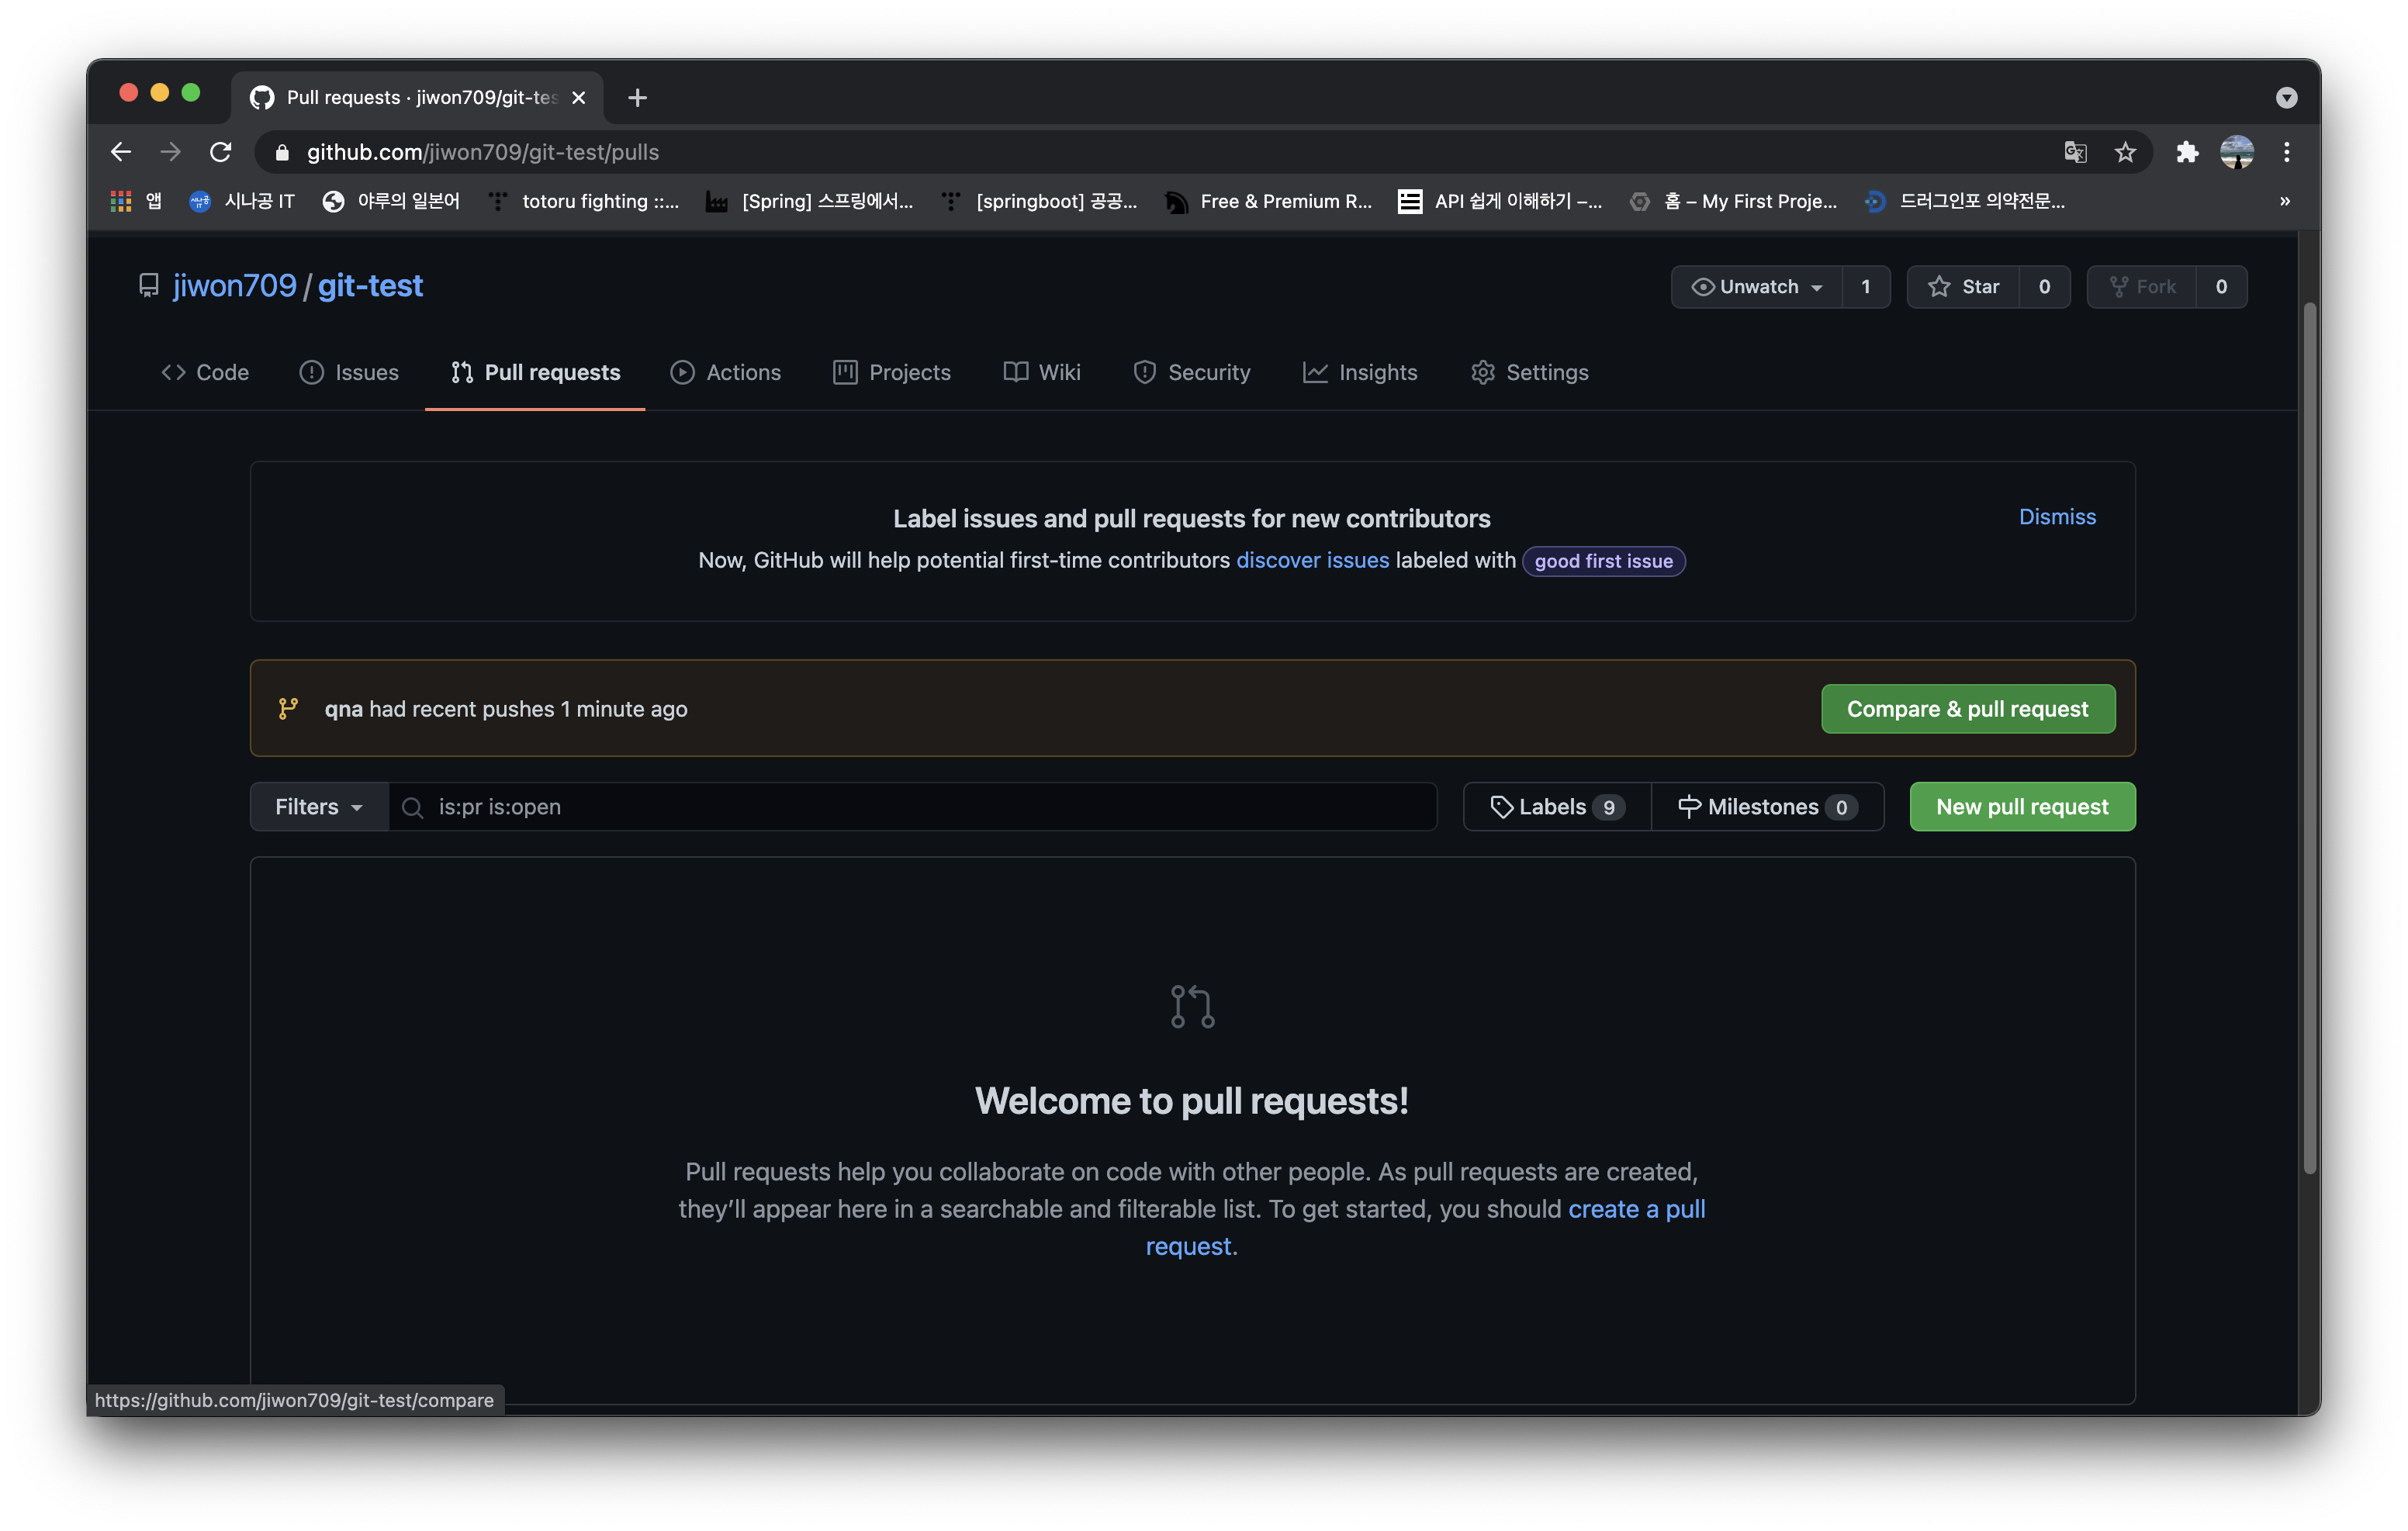Expand the Filters dropdown
The height and width of the screenshot is (1531, 2408).
coord(319,807)
